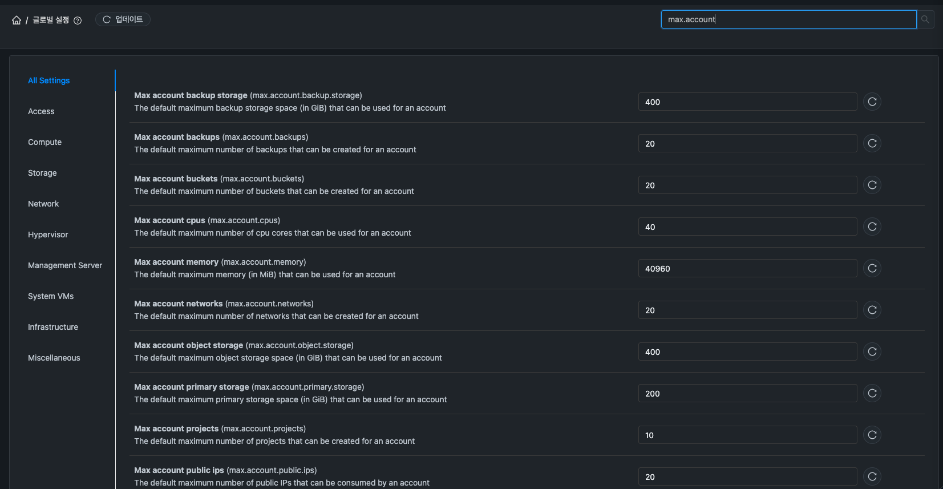
Task: Reset Max account object storage value
Action: coord(872,351)
